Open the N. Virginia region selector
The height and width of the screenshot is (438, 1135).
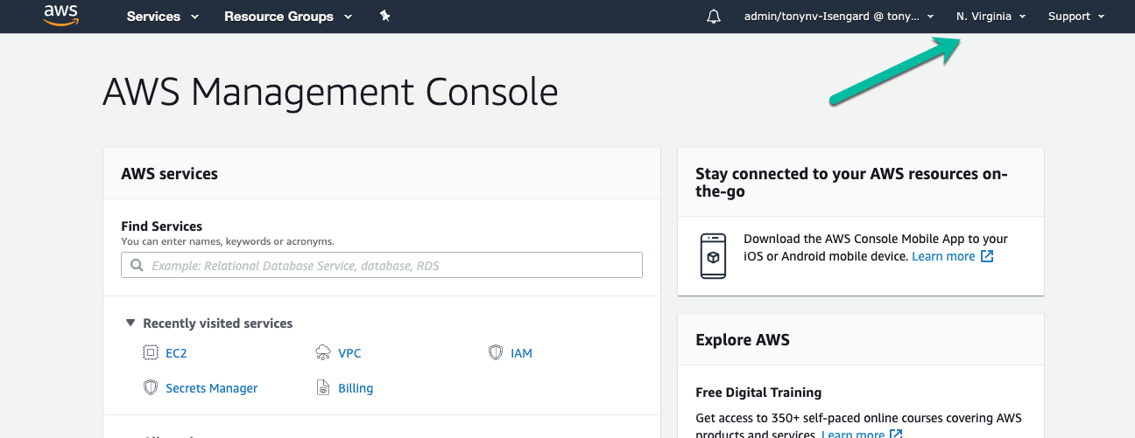pos(990,17)
